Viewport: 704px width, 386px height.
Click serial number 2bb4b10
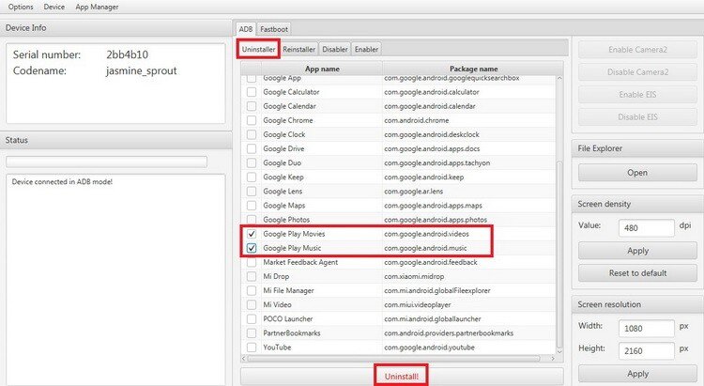127,54
